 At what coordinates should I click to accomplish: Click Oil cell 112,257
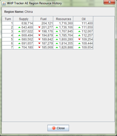83,35
